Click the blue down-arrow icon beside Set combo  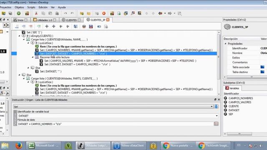click(216, 107)
